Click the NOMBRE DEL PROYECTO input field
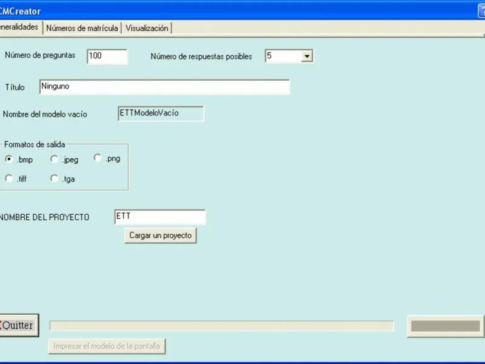This screenshot has height=364, width=485. (160, 217)
